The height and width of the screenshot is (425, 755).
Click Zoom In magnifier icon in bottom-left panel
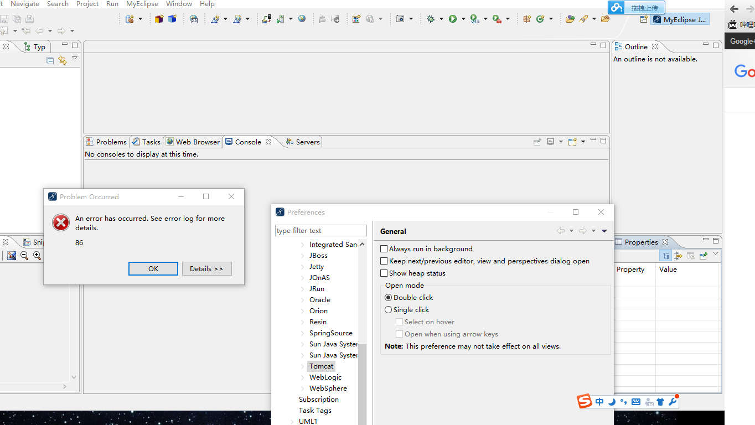pyautogui.click(x=37, y=256)
